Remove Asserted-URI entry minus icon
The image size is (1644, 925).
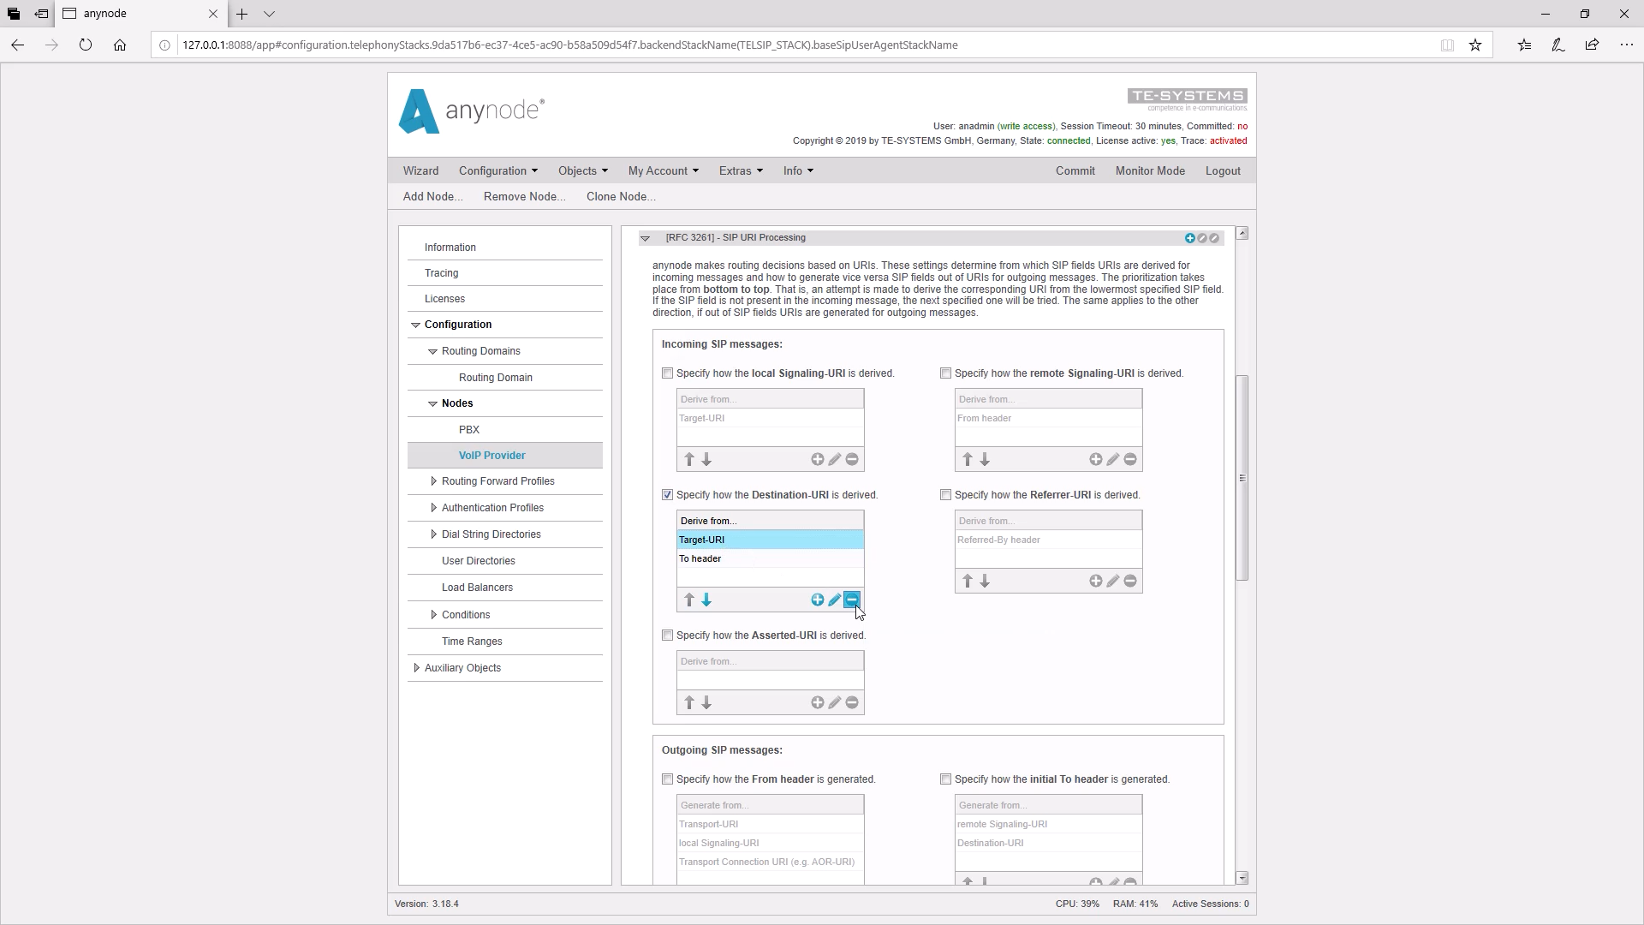851,703
